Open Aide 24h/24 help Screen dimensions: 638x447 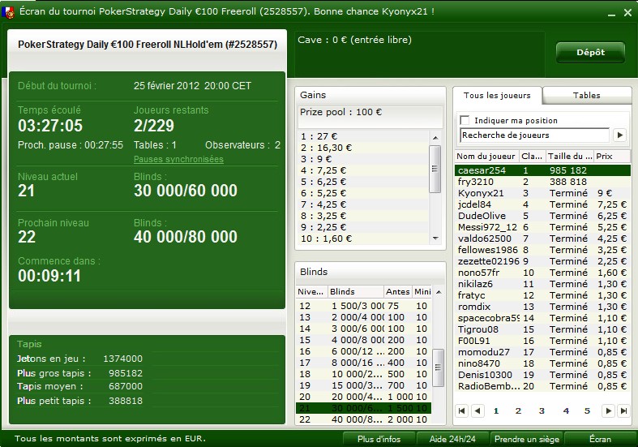(x=452, y=439)
